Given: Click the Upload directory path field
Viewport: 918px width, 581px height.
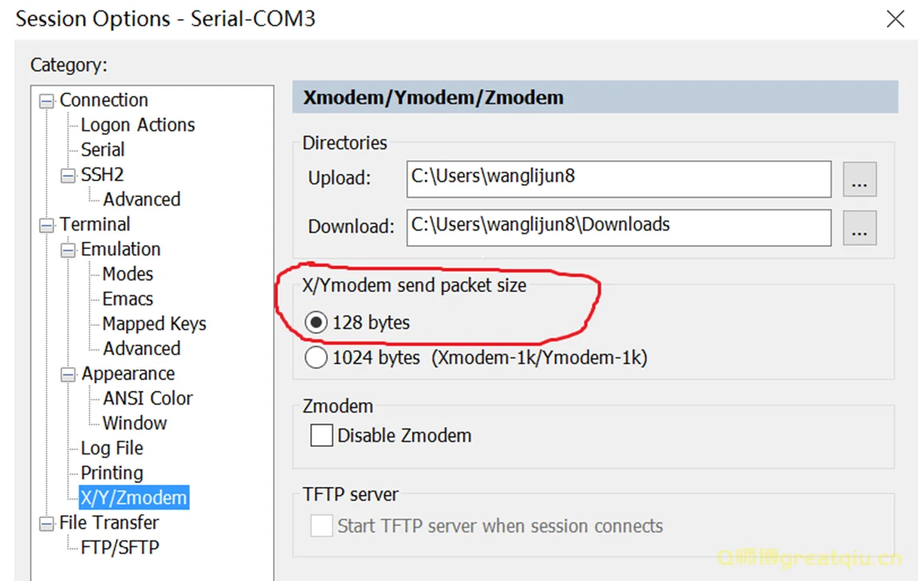Looking at the screenshot, I should pyautogui.click(x=618, y=179).
